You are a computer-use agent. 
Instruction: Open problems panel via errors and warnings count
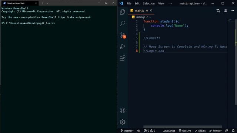150,131
